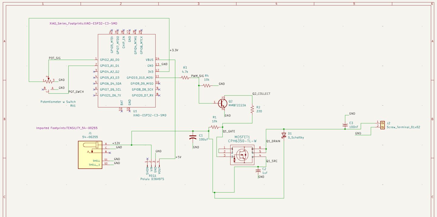The height and width of the screenshot is (217, 437).
Task: Click the MMBT2222A value text
Action: (237, 105)
